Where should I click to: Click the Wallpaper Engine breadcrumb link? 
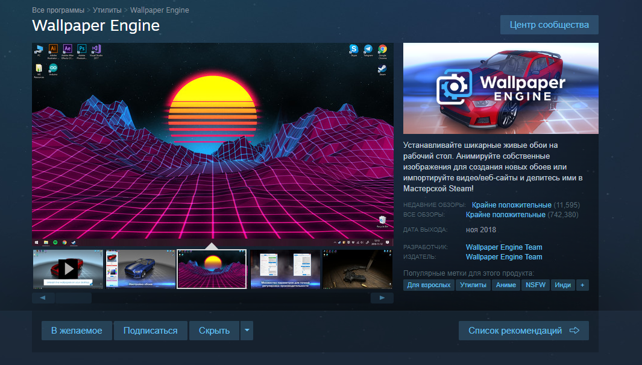[160, 10]
